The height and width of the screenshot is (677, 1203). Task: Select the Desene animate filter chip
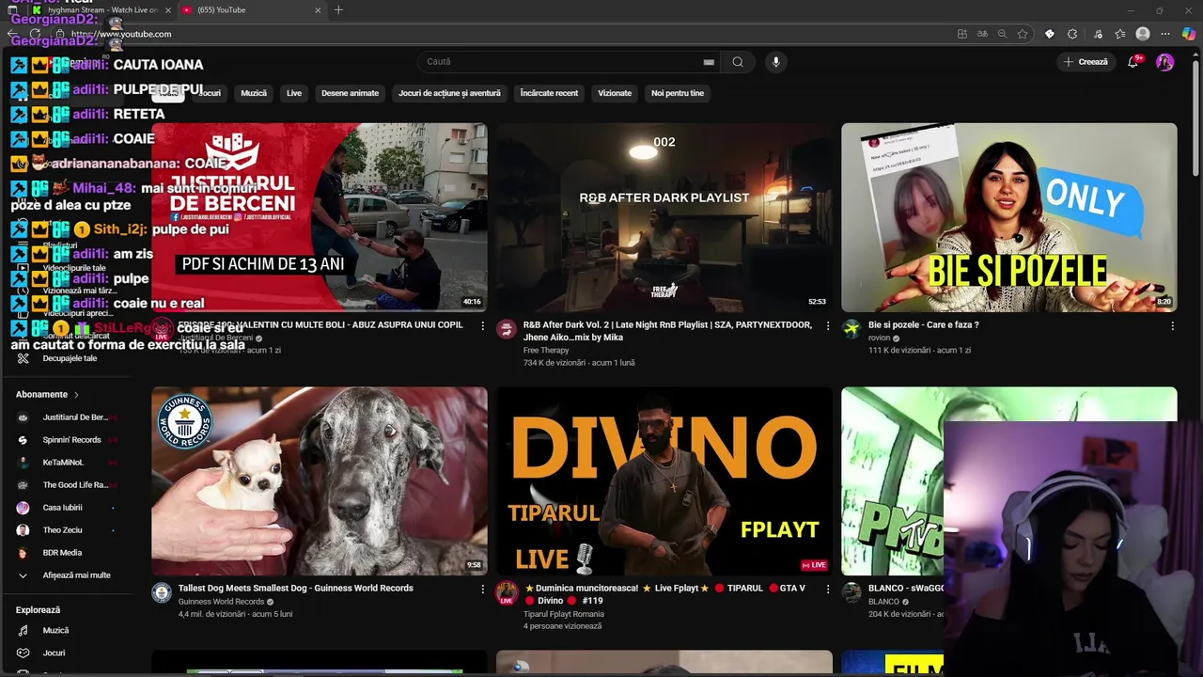click(x=350, y=93)
